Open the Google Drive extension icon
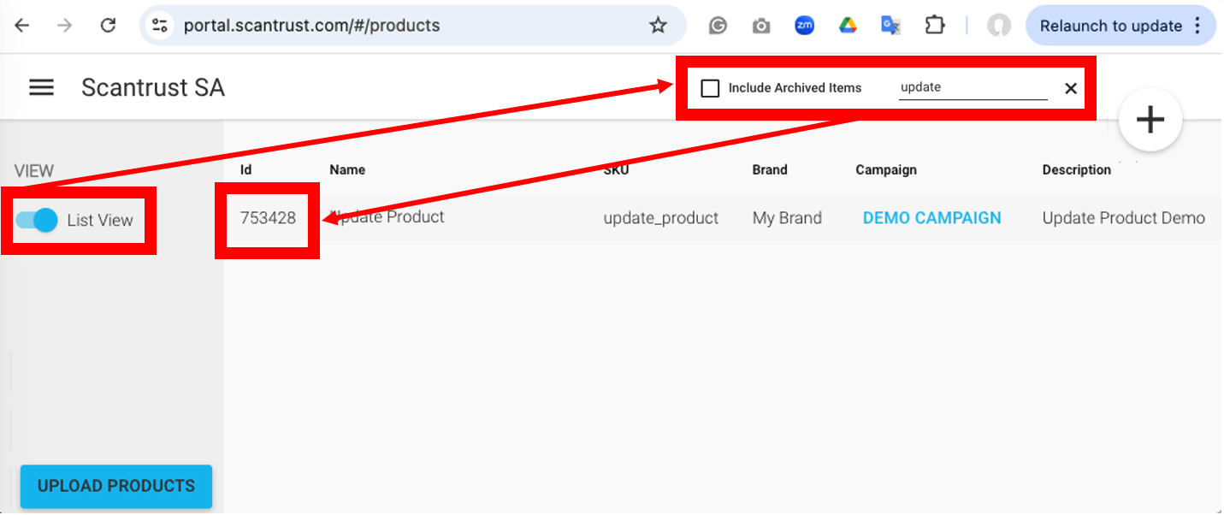 tap(847, 26)
